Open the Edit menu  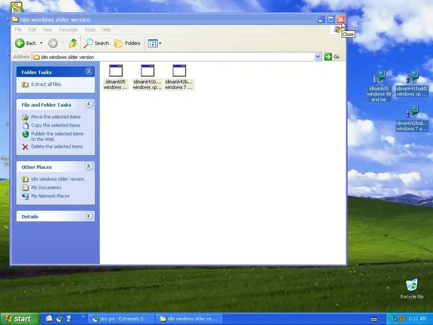[x=32, y=30]
